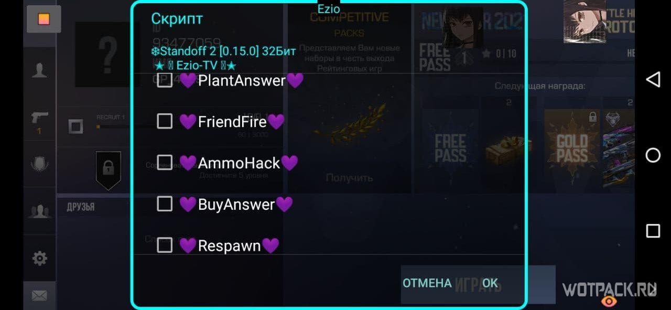671x310 pixels.
Task: Click the ОТМЕНА cancel button
Action: coord(427,283)
